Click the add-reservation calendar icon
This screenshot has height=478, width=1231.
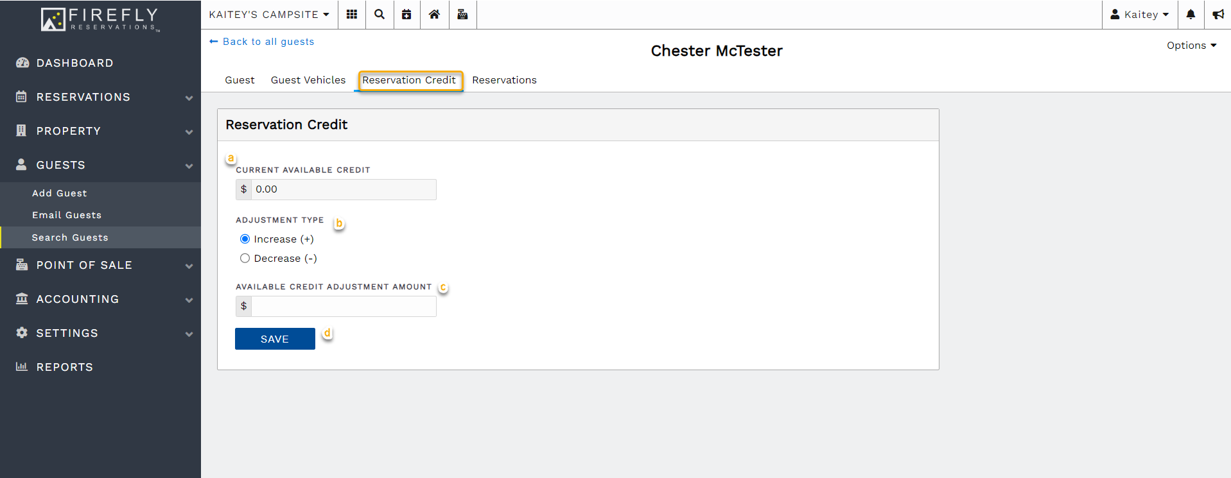coord(406,14)
